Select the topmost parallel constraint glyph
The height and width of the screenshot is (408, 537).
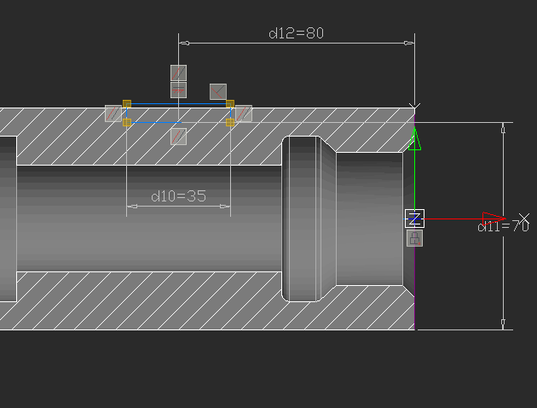[178, 73]
